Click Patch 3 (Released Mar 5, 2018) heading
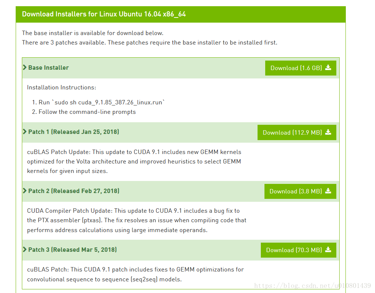 pos(73,250)
